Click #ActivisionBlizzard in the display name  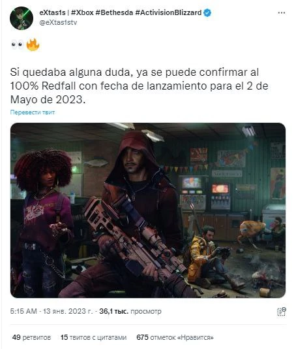pos(168,12)
